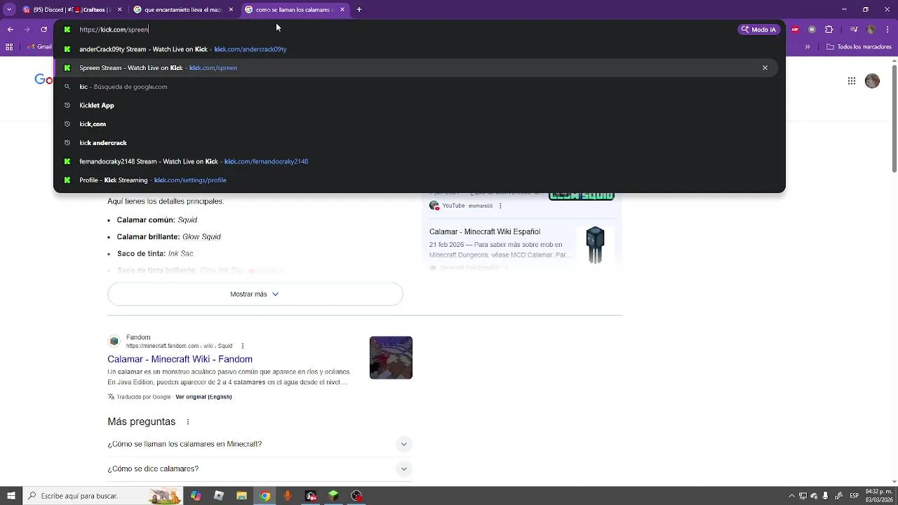Open the Extensions puzzle piece menu
The width and height of the screenshot is (898, 505).
tap(829, 29)
